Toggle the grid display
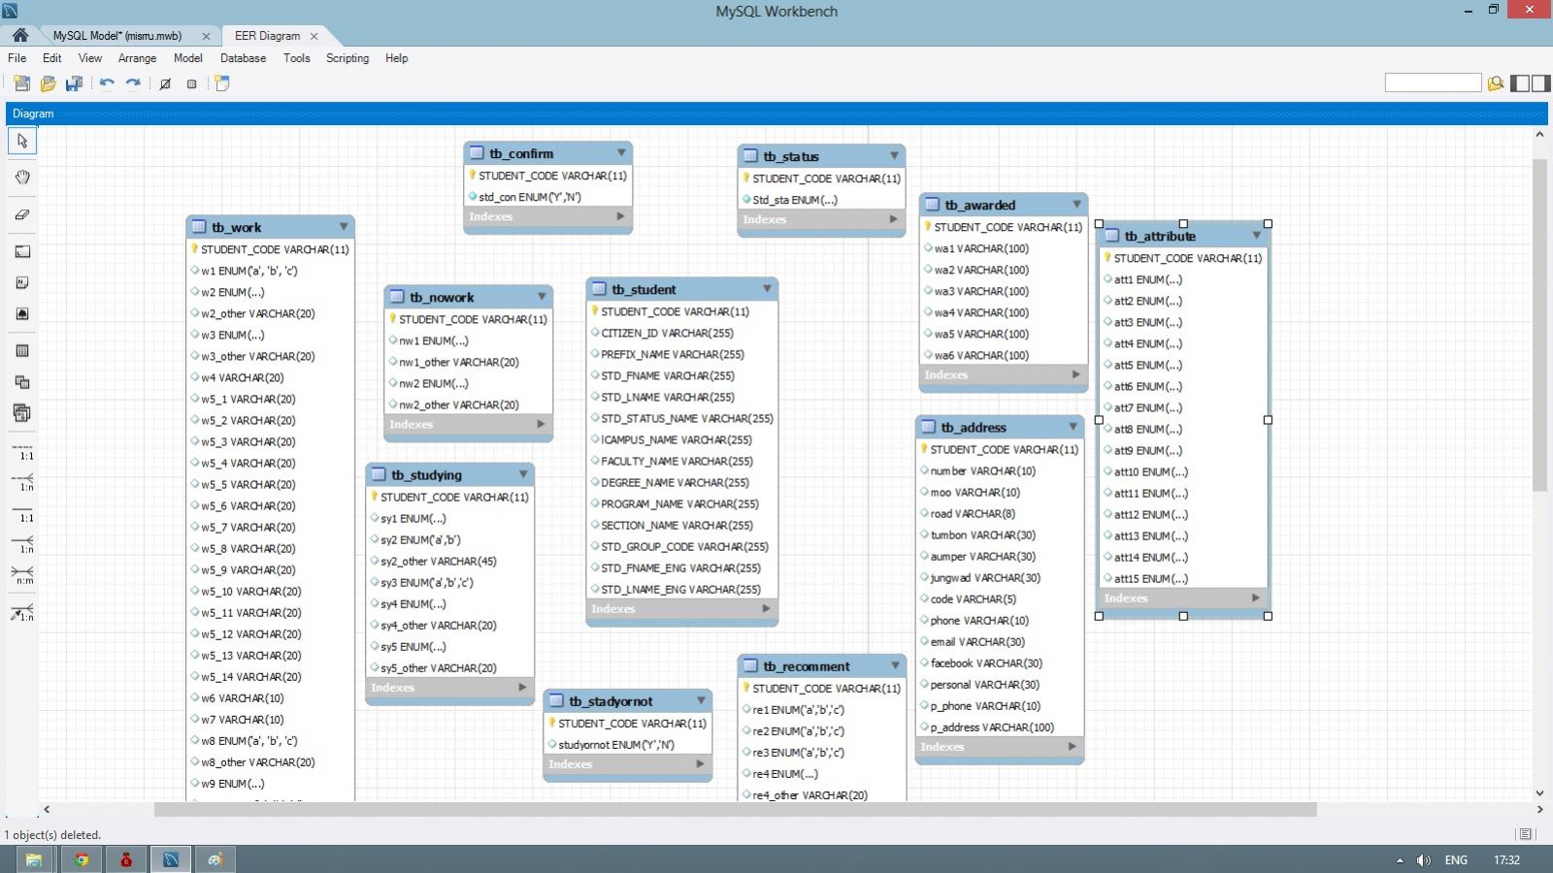Viewport: 1553px width, 873px height. [165, 83]
